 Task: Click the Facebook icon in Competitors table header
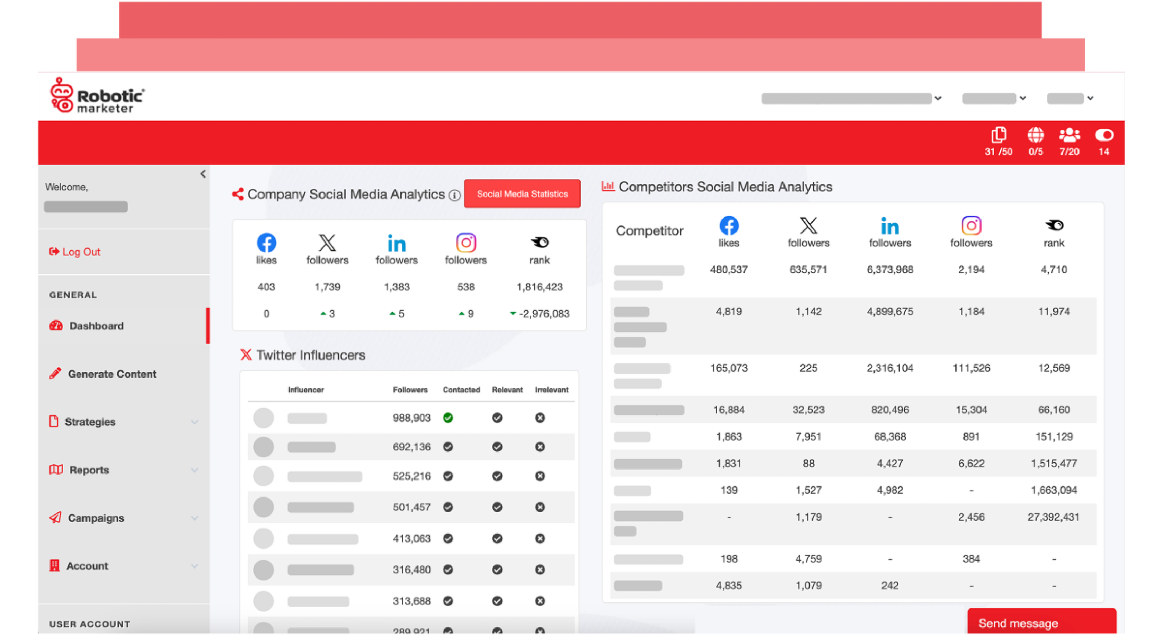pos(728,225)
